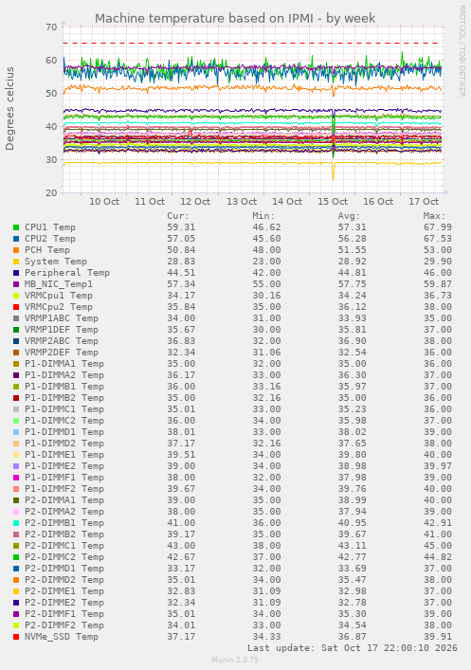Click the 'P1-DIMMA2 Temp' legend label
471x670 pixels.
coord(64,375)
